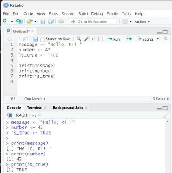
Task: Click the RStudio title bar logo
Action: (6, 5)
